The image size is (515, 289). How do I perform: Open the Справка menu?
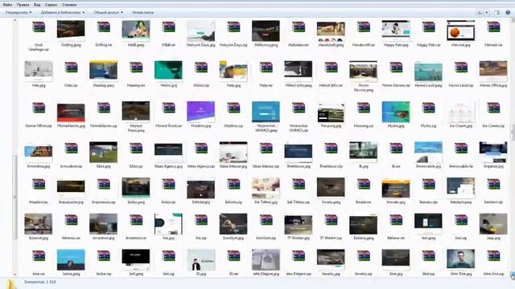click(x=69, y=5)
